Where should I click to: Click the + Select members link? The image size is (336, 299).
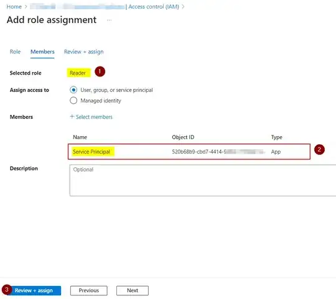91,117
